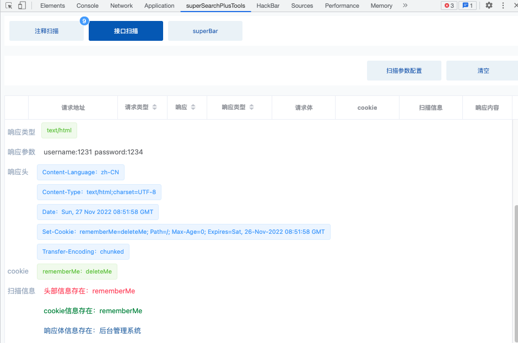The height and width of the screenshot is (343, 518).
Task: Click the red 头部信息存在 rememberMe text
Action: (x=89, y=291)
